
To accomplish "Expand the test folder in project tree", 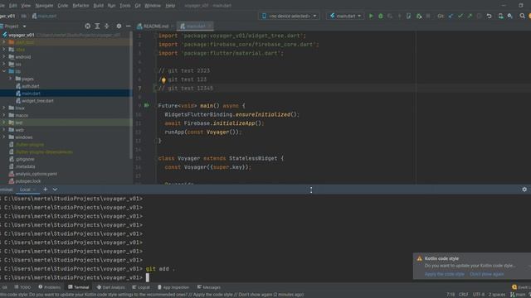I will pyautogui.click(x=4, y=123).
